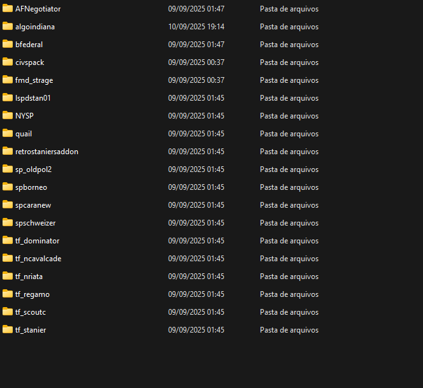423x388 pixels.
Task: Click the spschweizer folder name
Action: (x=35, y=223)
